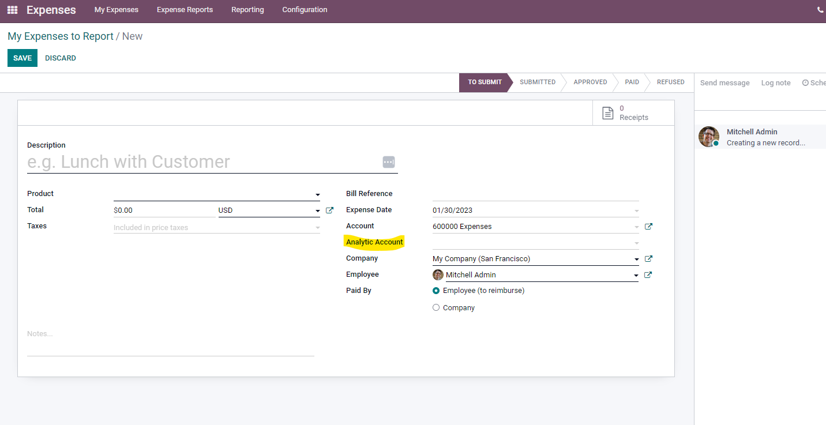Click the translation ellipsis icon on Description
The height and width of the screenshot is (425, 826).
389,162
